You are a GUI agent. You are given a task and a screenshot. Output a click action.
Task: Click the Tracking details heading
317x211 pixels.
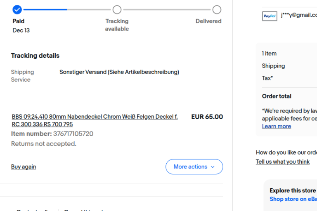(x=35, y=56)
